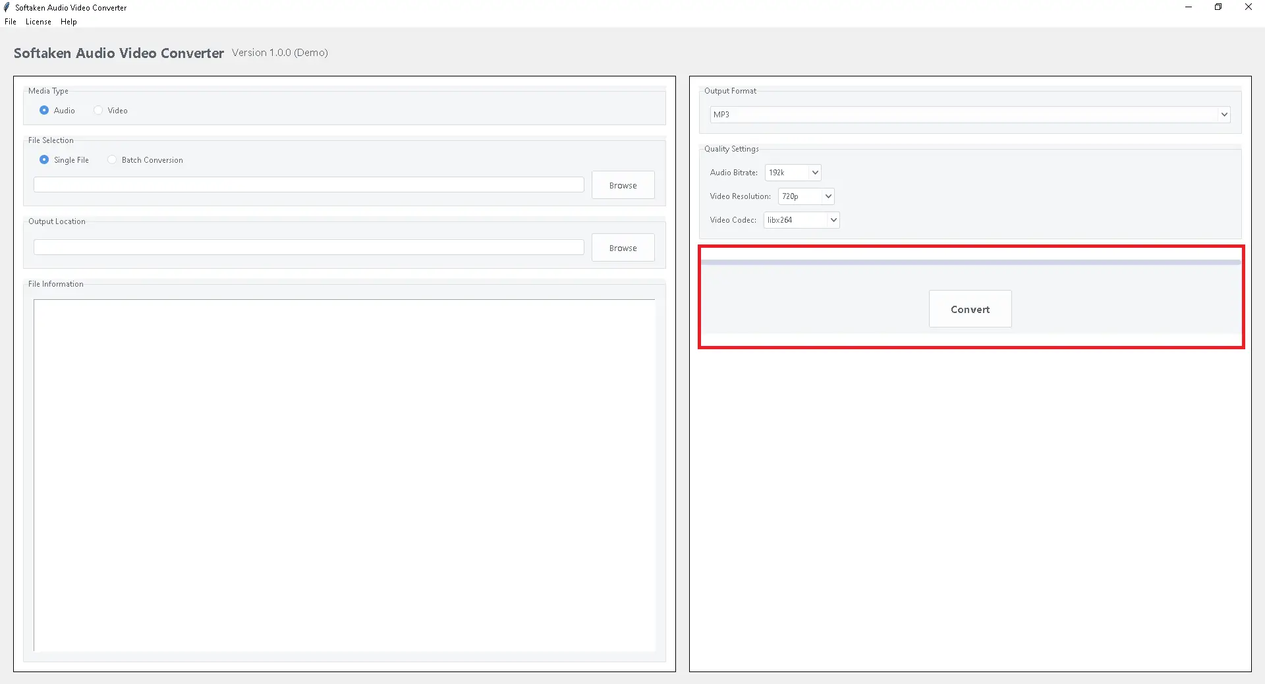
Task: Minimize the converter window
Action: click(x=1189, y=7)
